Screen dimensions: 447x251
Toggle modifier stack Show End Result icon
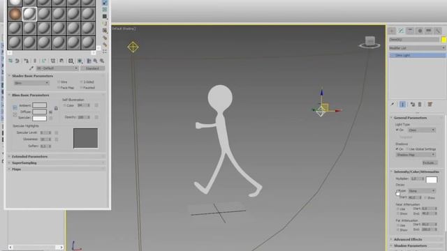point(402,105)
